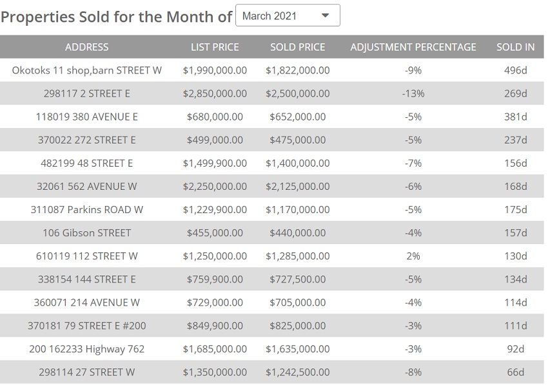Click the ADJUSTMENT PERCENTAGE header
This screenshot has width=548, height=385.
(x=413, y=47)
